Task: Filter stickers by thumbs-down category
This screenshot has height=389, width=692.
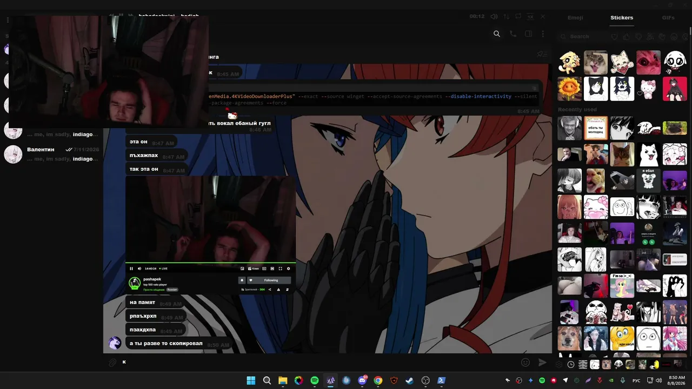Action: coord(638,37)
